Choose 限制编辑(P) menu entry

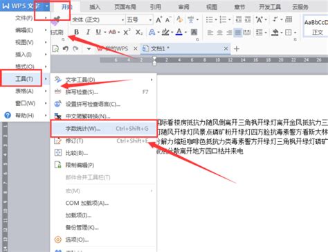tap(104, 165)
